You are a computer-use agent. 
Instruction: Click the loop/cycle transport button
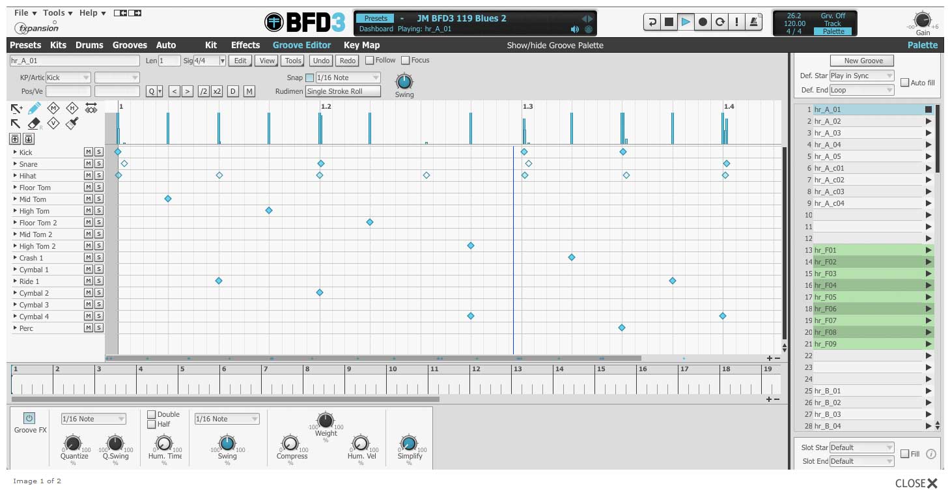719,22
